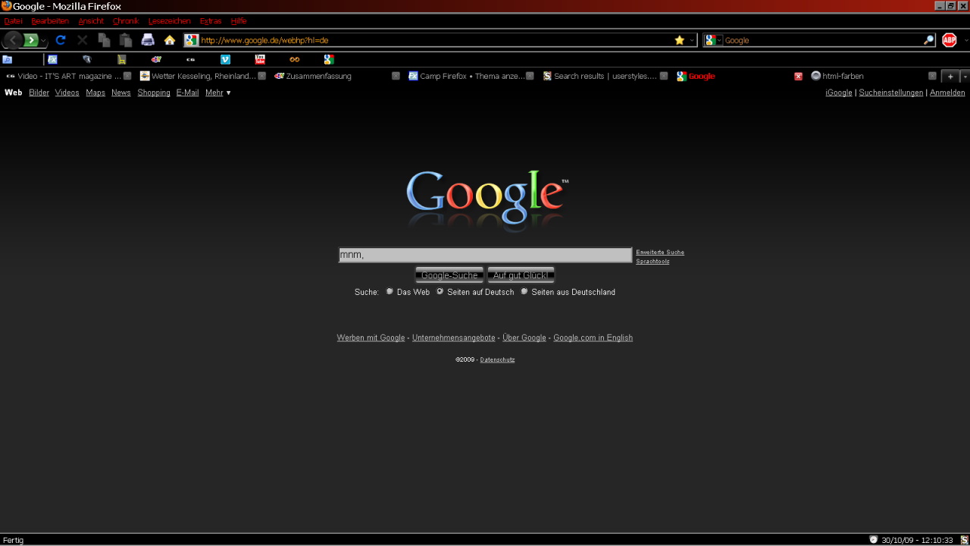Select the 'Seiten aus Deutschland' radio button

tap(524, 291)
